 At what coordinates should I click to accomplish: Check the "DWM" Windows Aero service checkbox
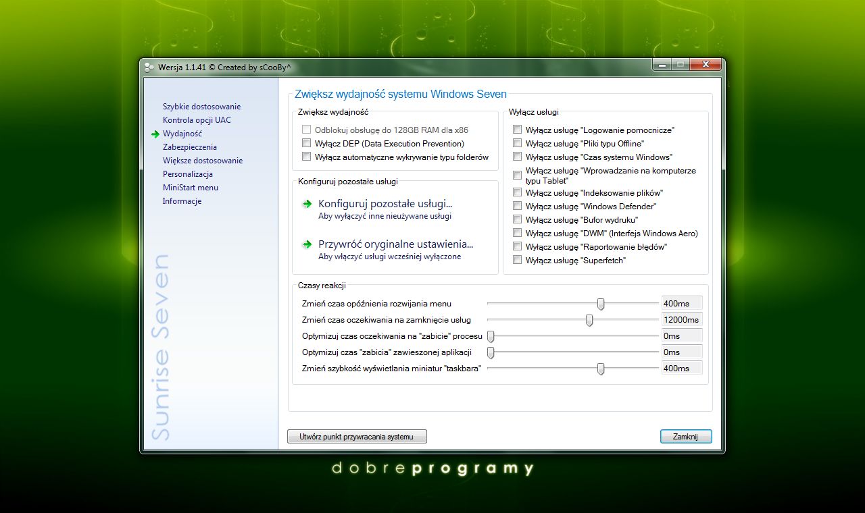tap(517, 233)
